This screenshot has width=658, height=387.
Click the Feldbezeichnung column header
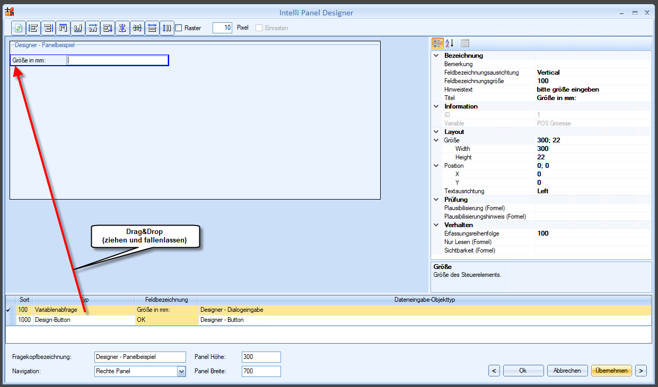click(166, 300)
